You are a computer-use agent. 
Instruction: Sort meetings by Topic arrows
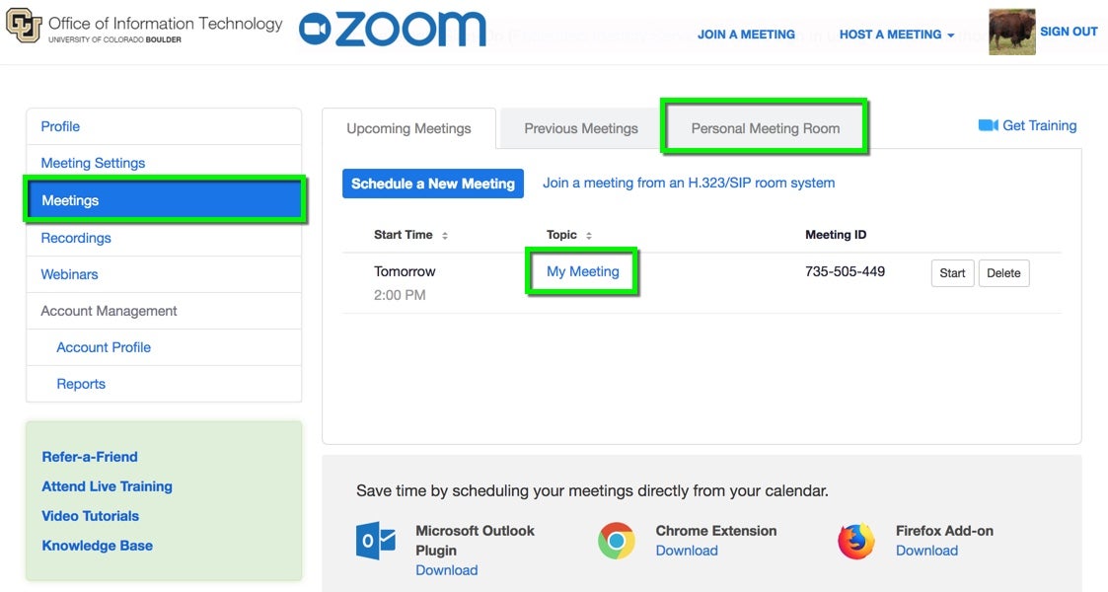pos(589,236)
